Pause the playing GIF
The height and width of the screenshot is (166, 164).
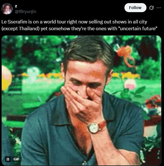pyautogui.click(x=8, y=159)
